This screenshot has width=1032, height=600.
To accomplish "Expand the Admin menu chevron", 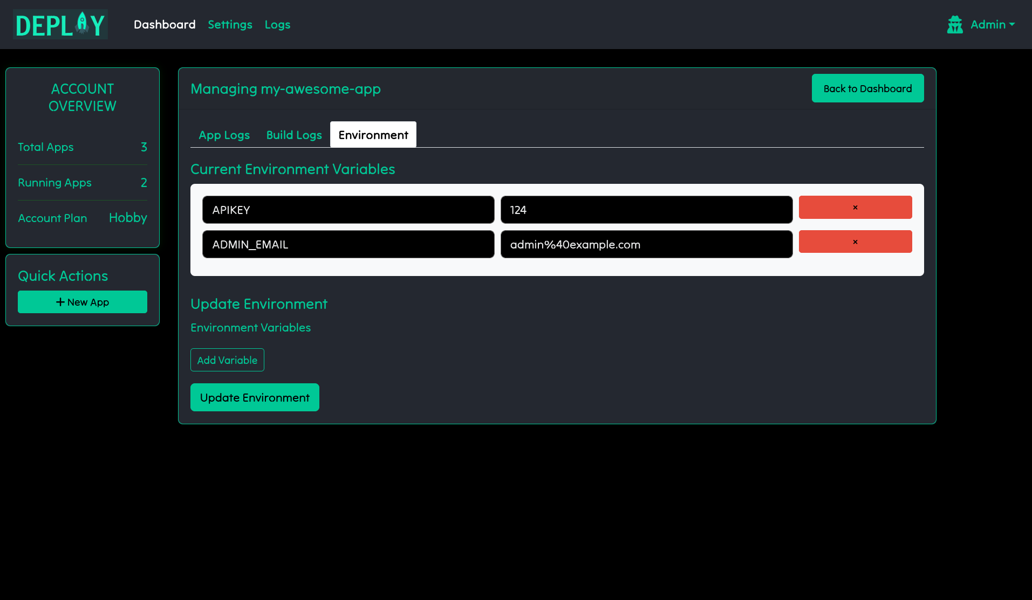I will point(1013,24).
